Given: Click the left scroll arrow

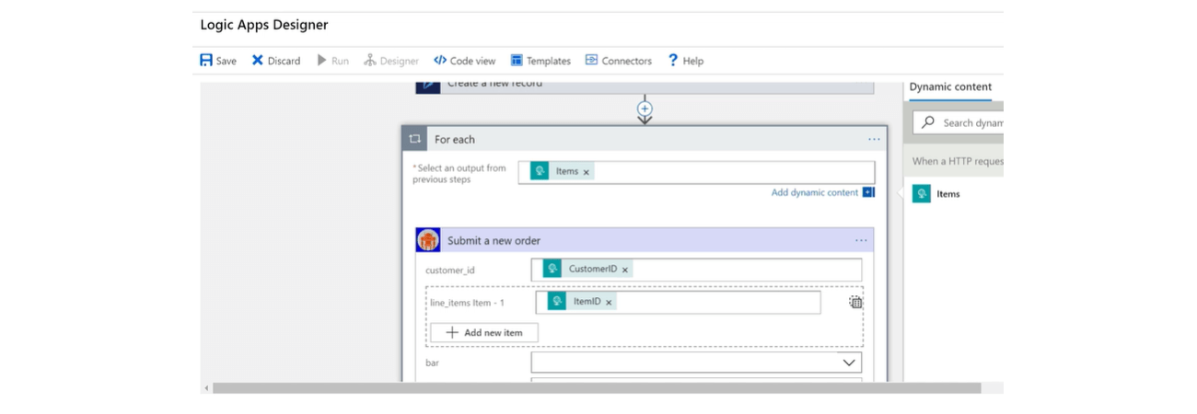Looking at the screenshot, I should [206, 388].
